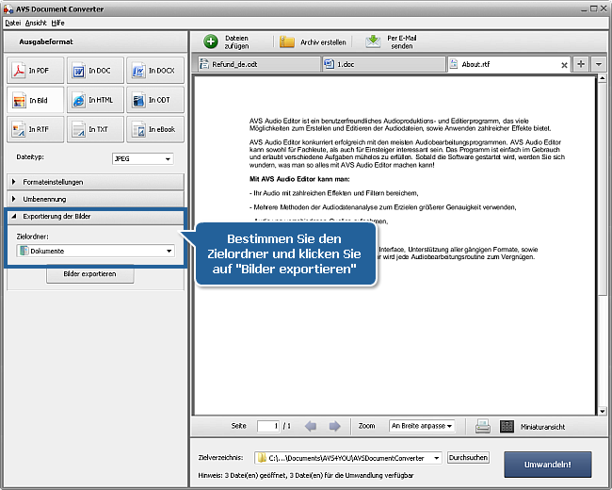Open the Dateityp JPEG dropdown
Viewport: 612px width, 490px height.
point(142,158)
